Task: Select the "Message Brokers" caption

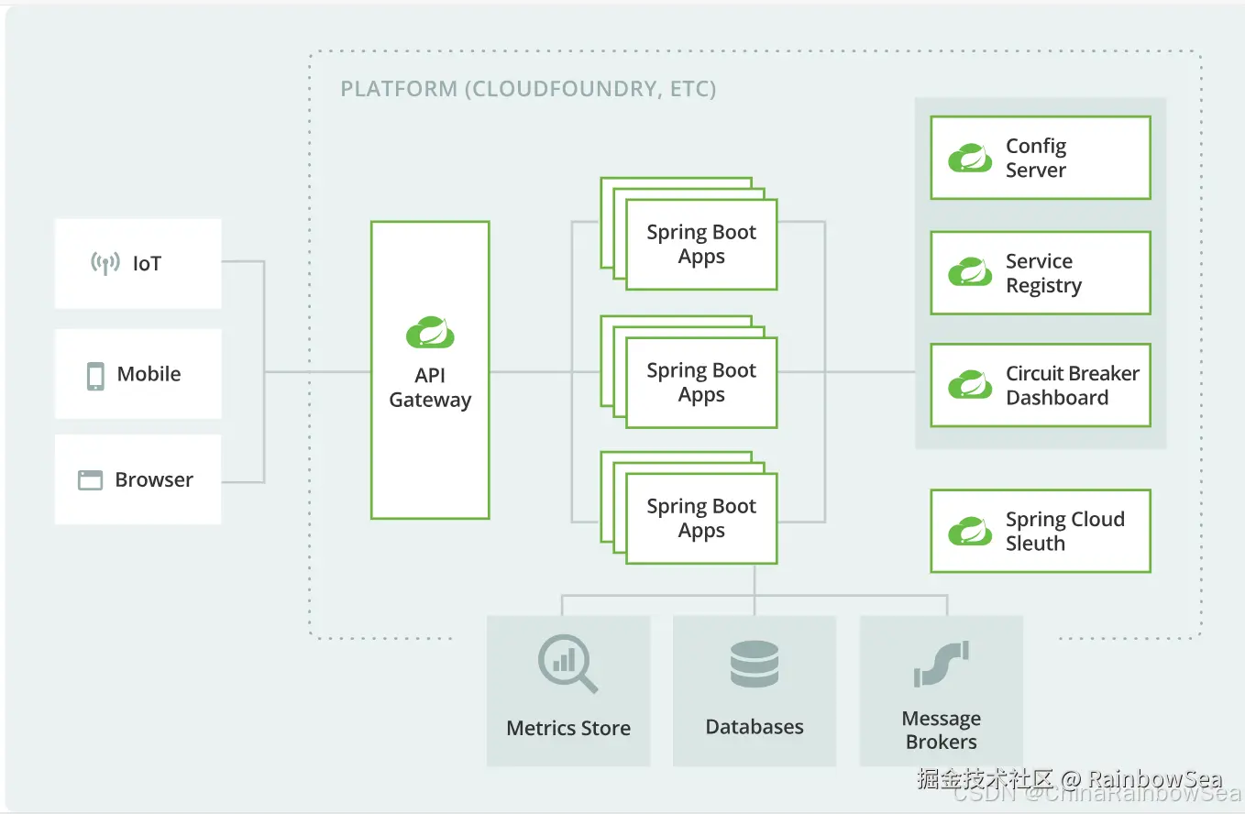Action: 942,731
